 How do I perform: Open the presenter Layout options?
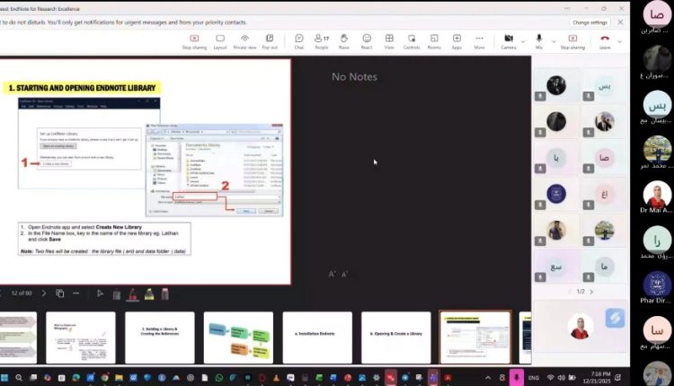pos(220,40)
